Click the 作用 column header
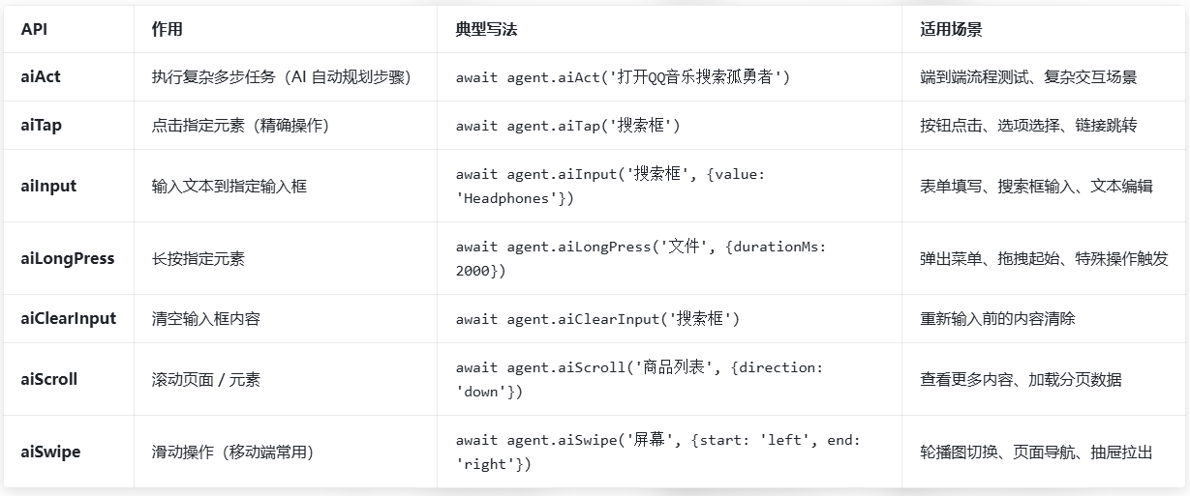Screen dimensions: 1190x496 (x=167, y=29)
